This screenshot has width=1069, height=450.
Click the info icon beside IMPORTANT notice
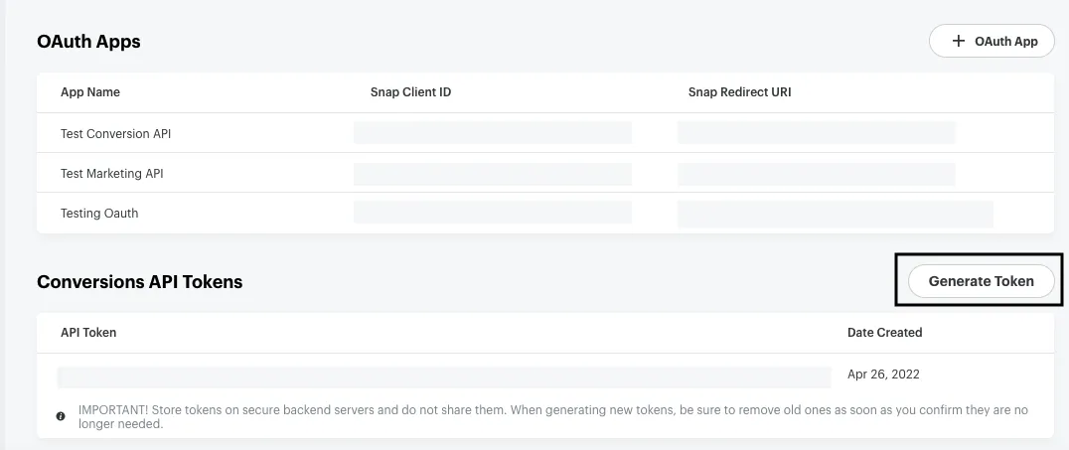[61, 416]
